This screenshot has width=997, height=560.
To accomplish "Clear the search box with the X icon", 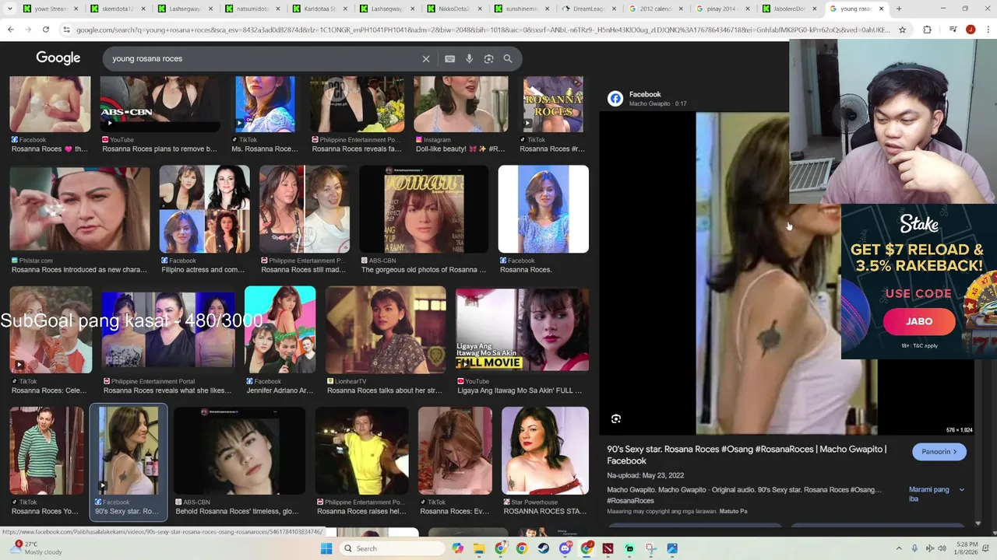I will 426,58.
